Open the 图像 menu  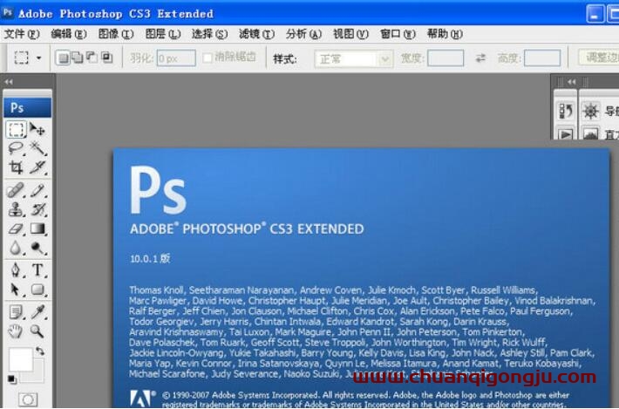coord(116,34)
